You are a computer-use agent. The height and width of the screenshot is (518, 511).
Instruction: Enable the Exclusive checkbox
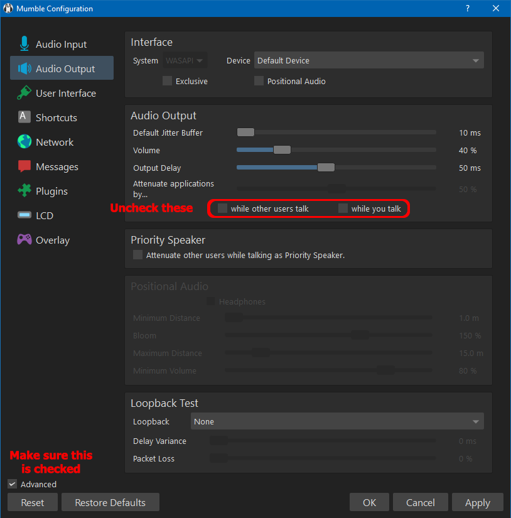tap(167, 81)
